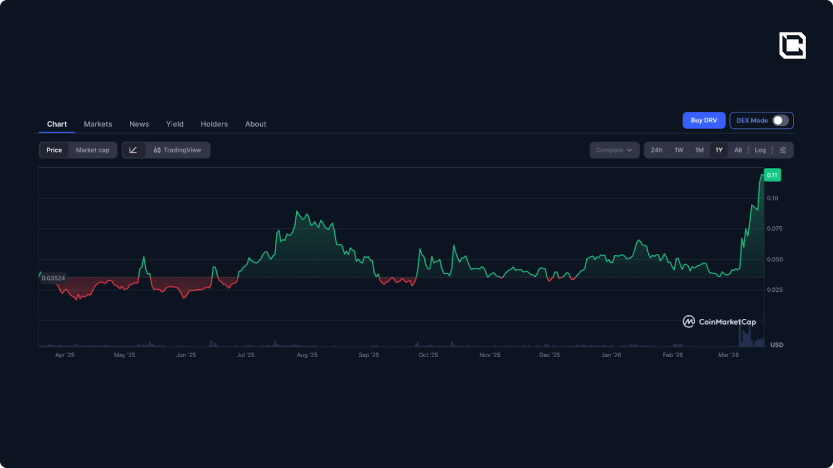
Task: Expand the Compare dropdown
Action: point(614,150)
